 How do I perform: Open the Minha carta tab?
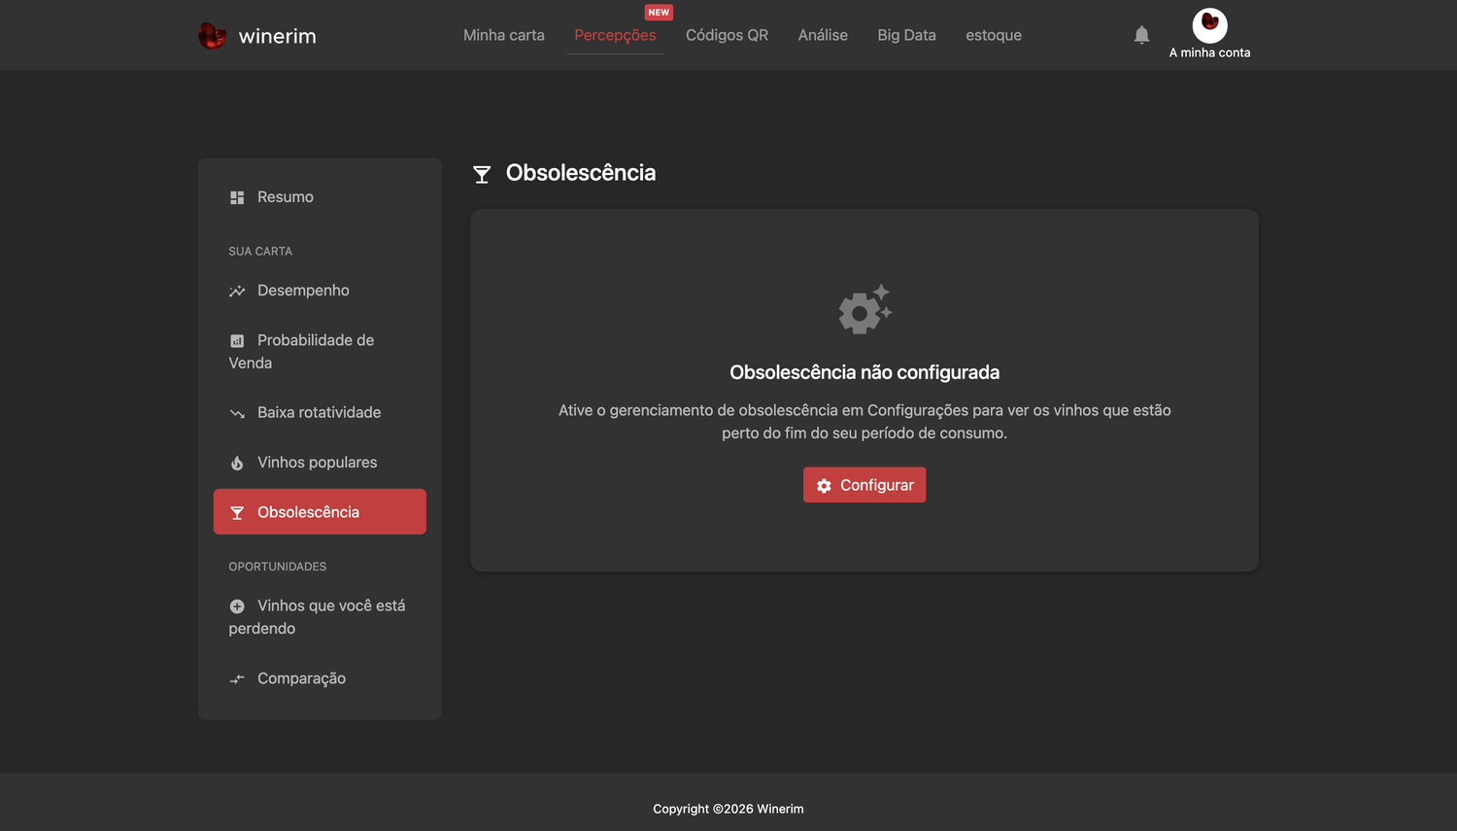pos(504,35)
